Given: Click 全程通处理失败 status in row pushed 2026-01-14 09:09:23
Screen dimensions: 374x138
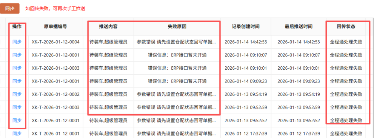Looking at the screenshot, I should [346, 81].
